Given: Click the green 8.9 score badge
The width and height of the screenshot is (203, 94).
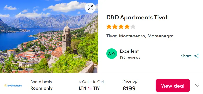Looking at the screenshot, I should [x=112, y=54].
